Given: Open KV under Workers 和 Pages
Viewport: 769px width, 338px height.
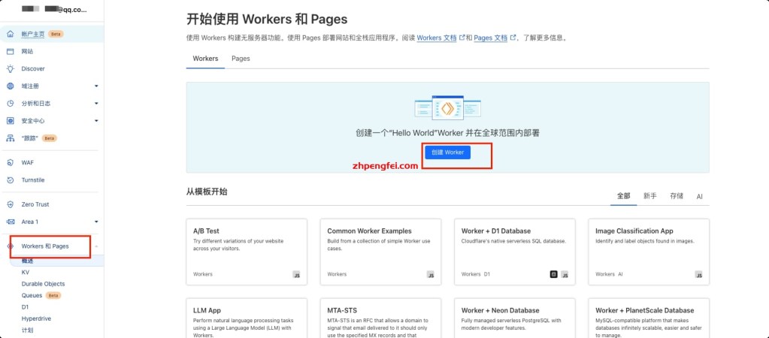Looking at the screenshot, I should [26, 273].
